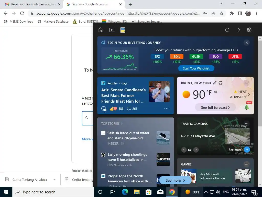Show hidden system tray icons
The height and width of the screenshot is (197, 262).
[206, 192]
